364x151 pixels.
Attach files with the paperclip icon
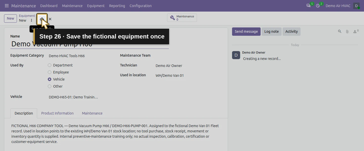pyautogui.click(x=347, y=31)
